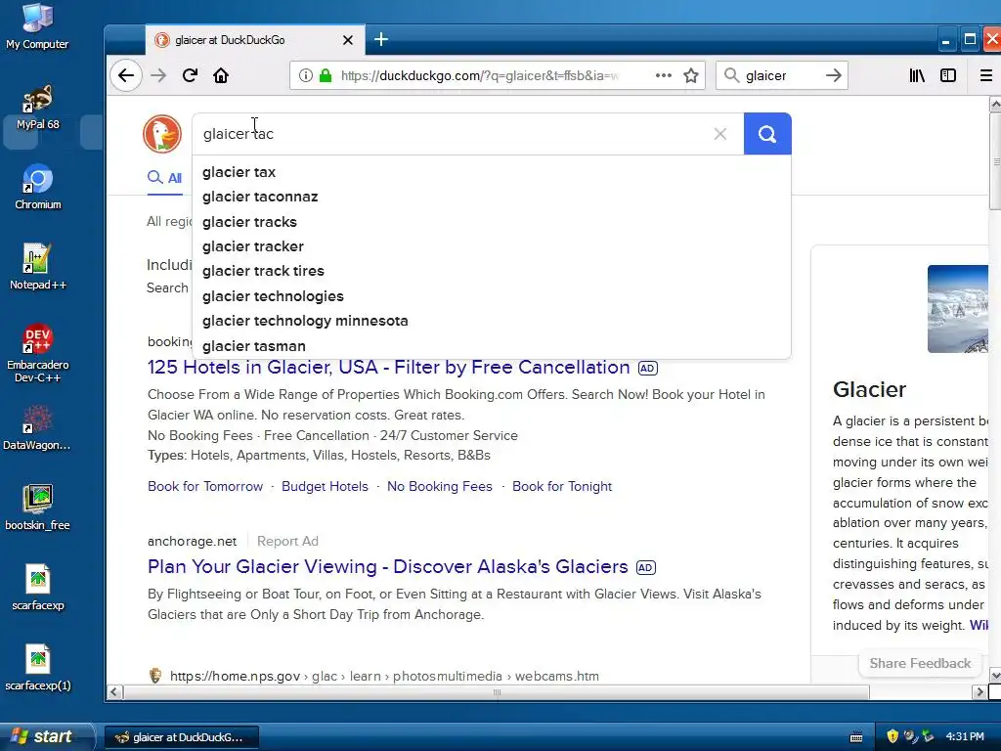Click the horizontal scrollbar left arrow

click(115, 692)
